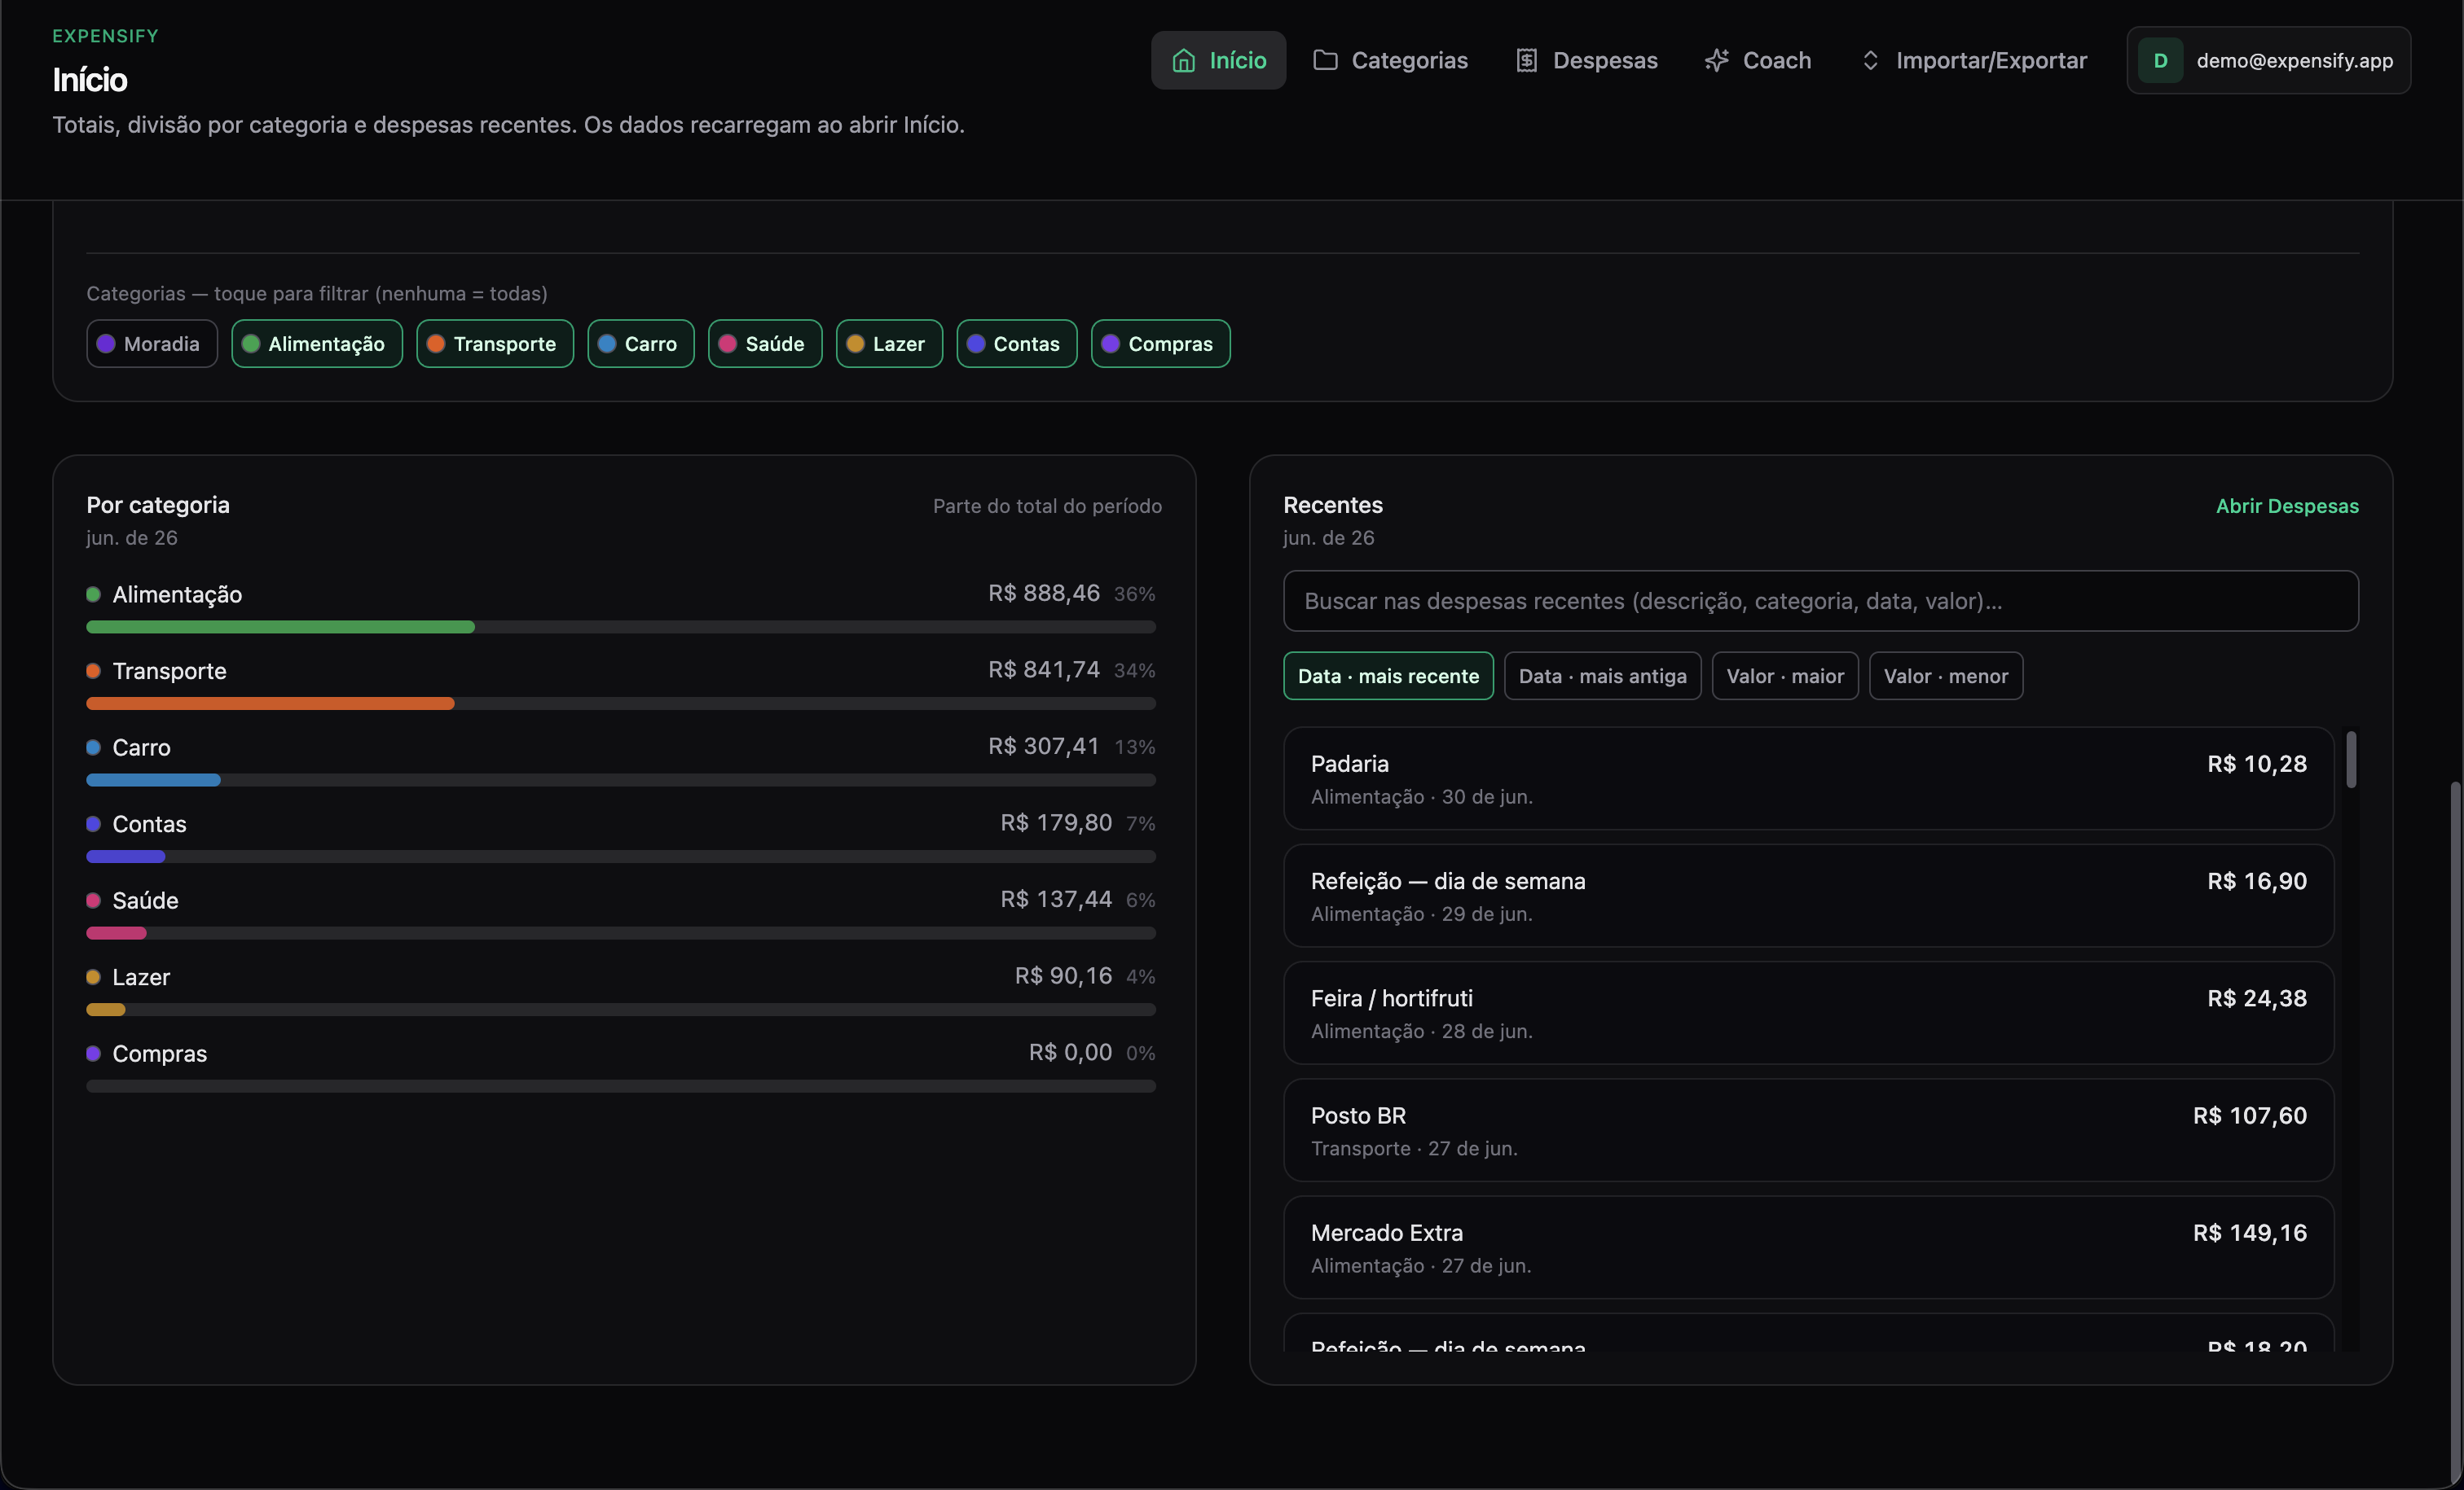Click the Recentes heading
Screen dimensions: 2464x1490
(x=1333, y=505)
